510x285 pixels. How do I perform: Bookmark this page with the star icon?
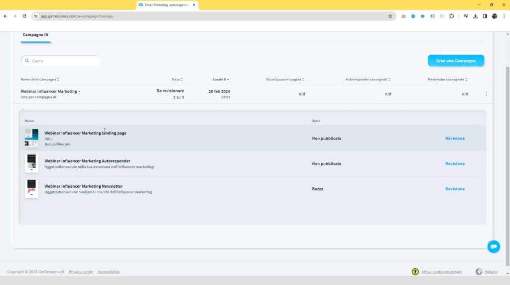point(390,16)
